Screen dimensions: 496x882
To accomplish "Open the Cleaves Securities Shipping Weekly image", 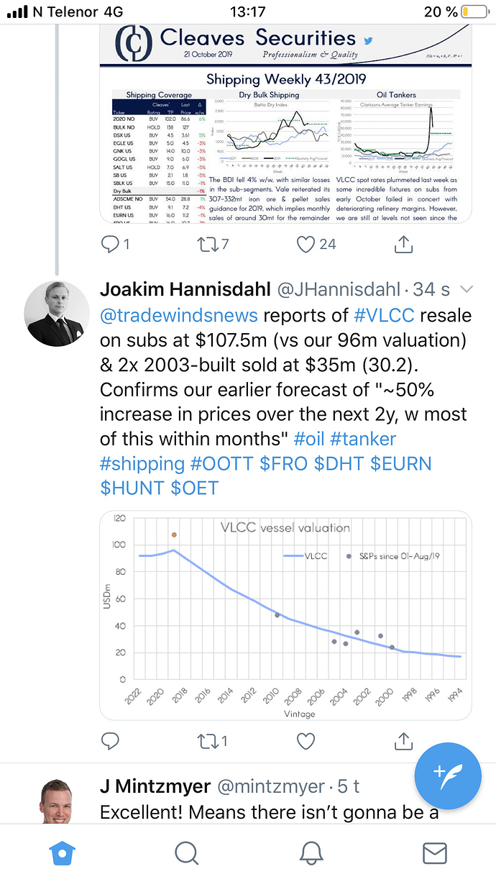I will 285,123.
